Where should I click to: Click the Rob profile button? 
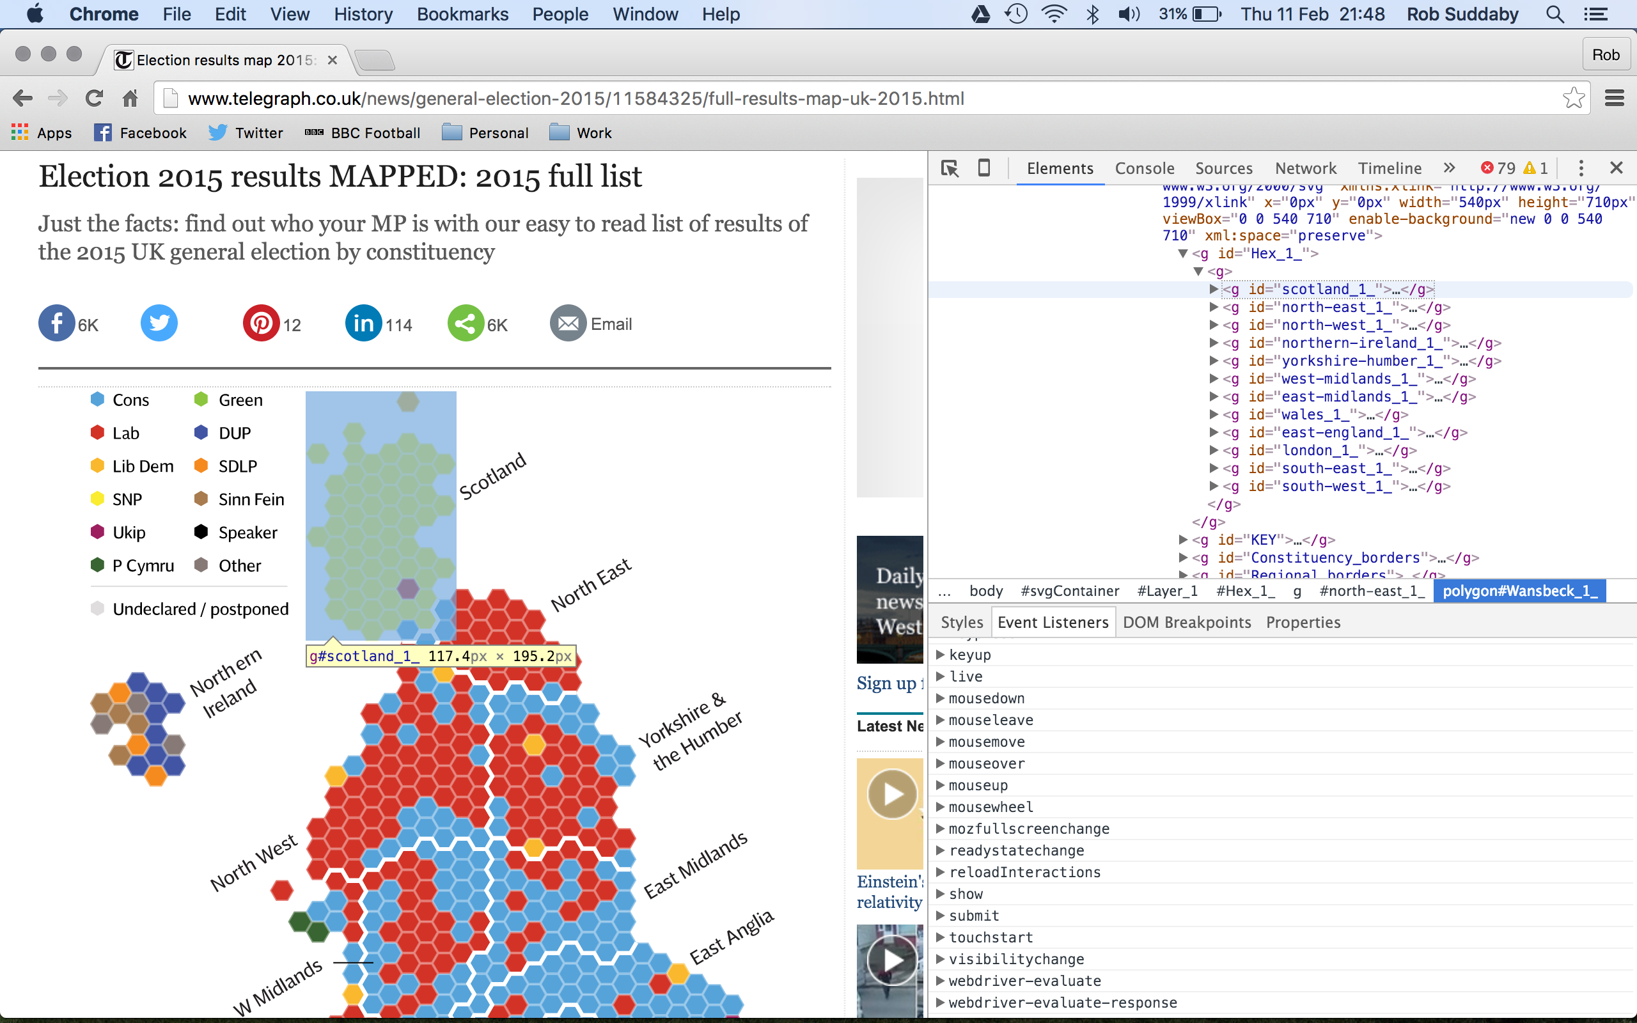[x=1605, y=55]
